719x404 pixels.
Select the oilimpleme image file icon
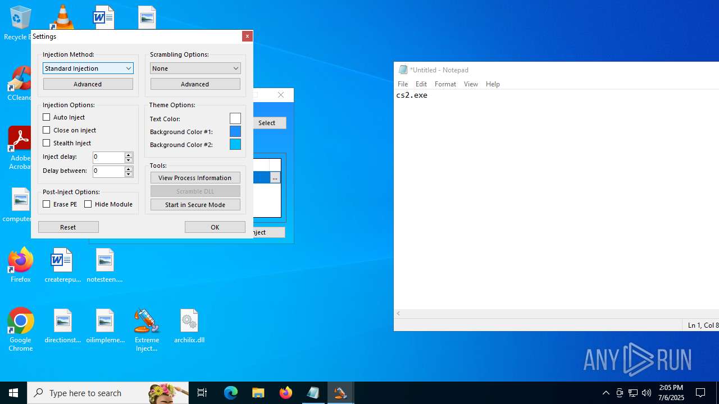tap(105, 326)
